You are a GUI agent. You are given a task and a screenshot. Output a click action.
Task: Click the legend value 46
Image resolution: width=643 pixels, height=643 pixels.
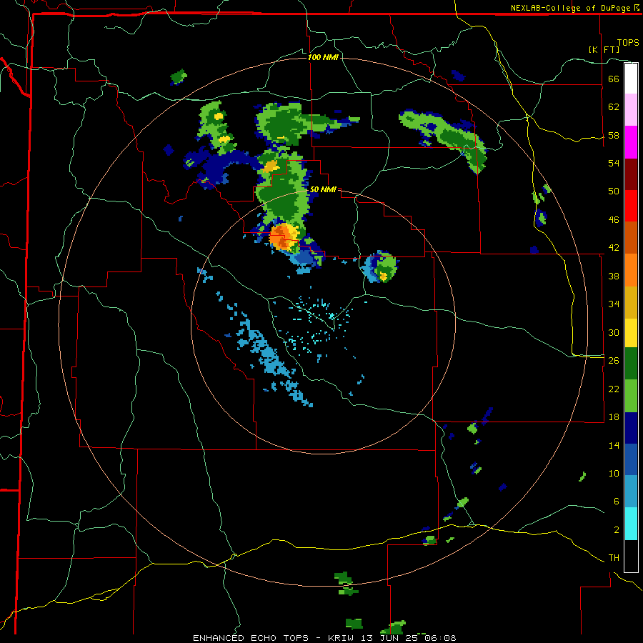pos(614,220)
